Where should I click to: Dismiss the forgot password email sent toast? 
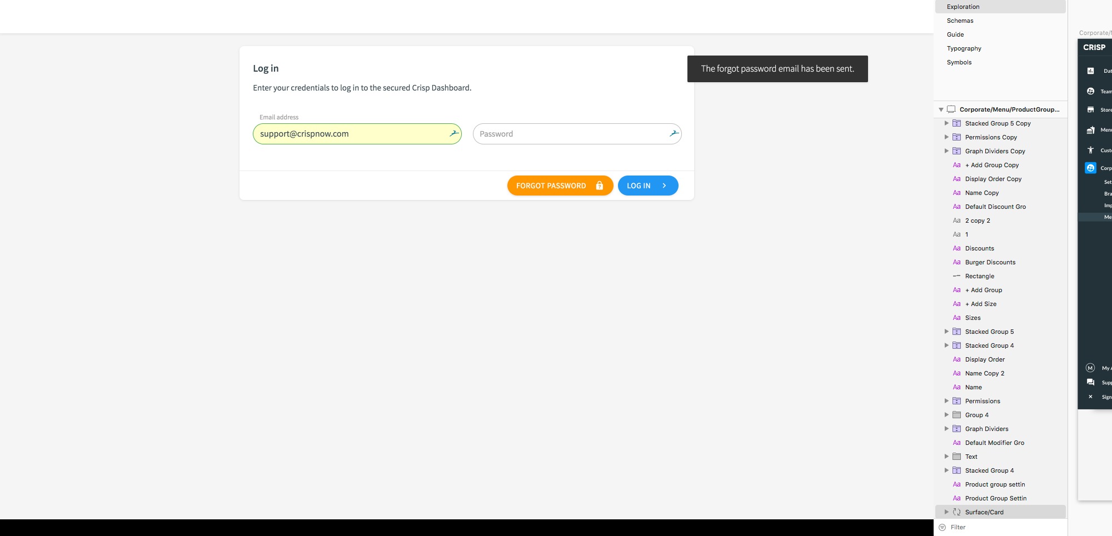[777, 69]
